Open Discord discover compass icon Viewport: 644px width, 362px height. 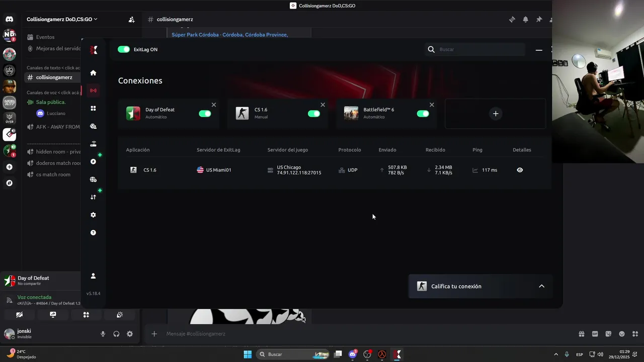[9, 183]
